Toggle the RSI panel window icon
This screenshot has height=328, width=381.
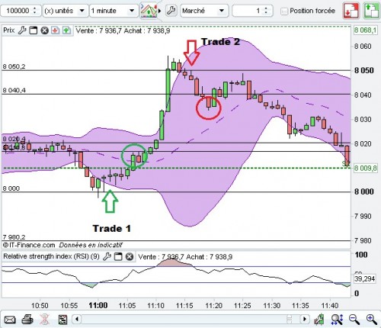point(118,256)
